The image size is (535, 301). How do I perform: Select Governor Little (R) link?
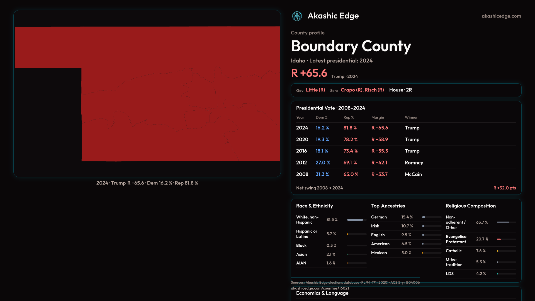[x=315, y=90]
